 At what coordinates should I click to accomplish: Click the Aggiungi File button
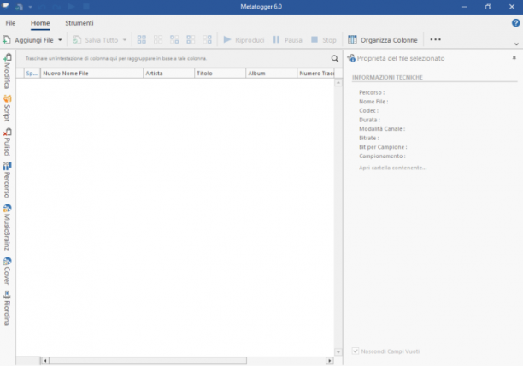[x=28, y=40]
